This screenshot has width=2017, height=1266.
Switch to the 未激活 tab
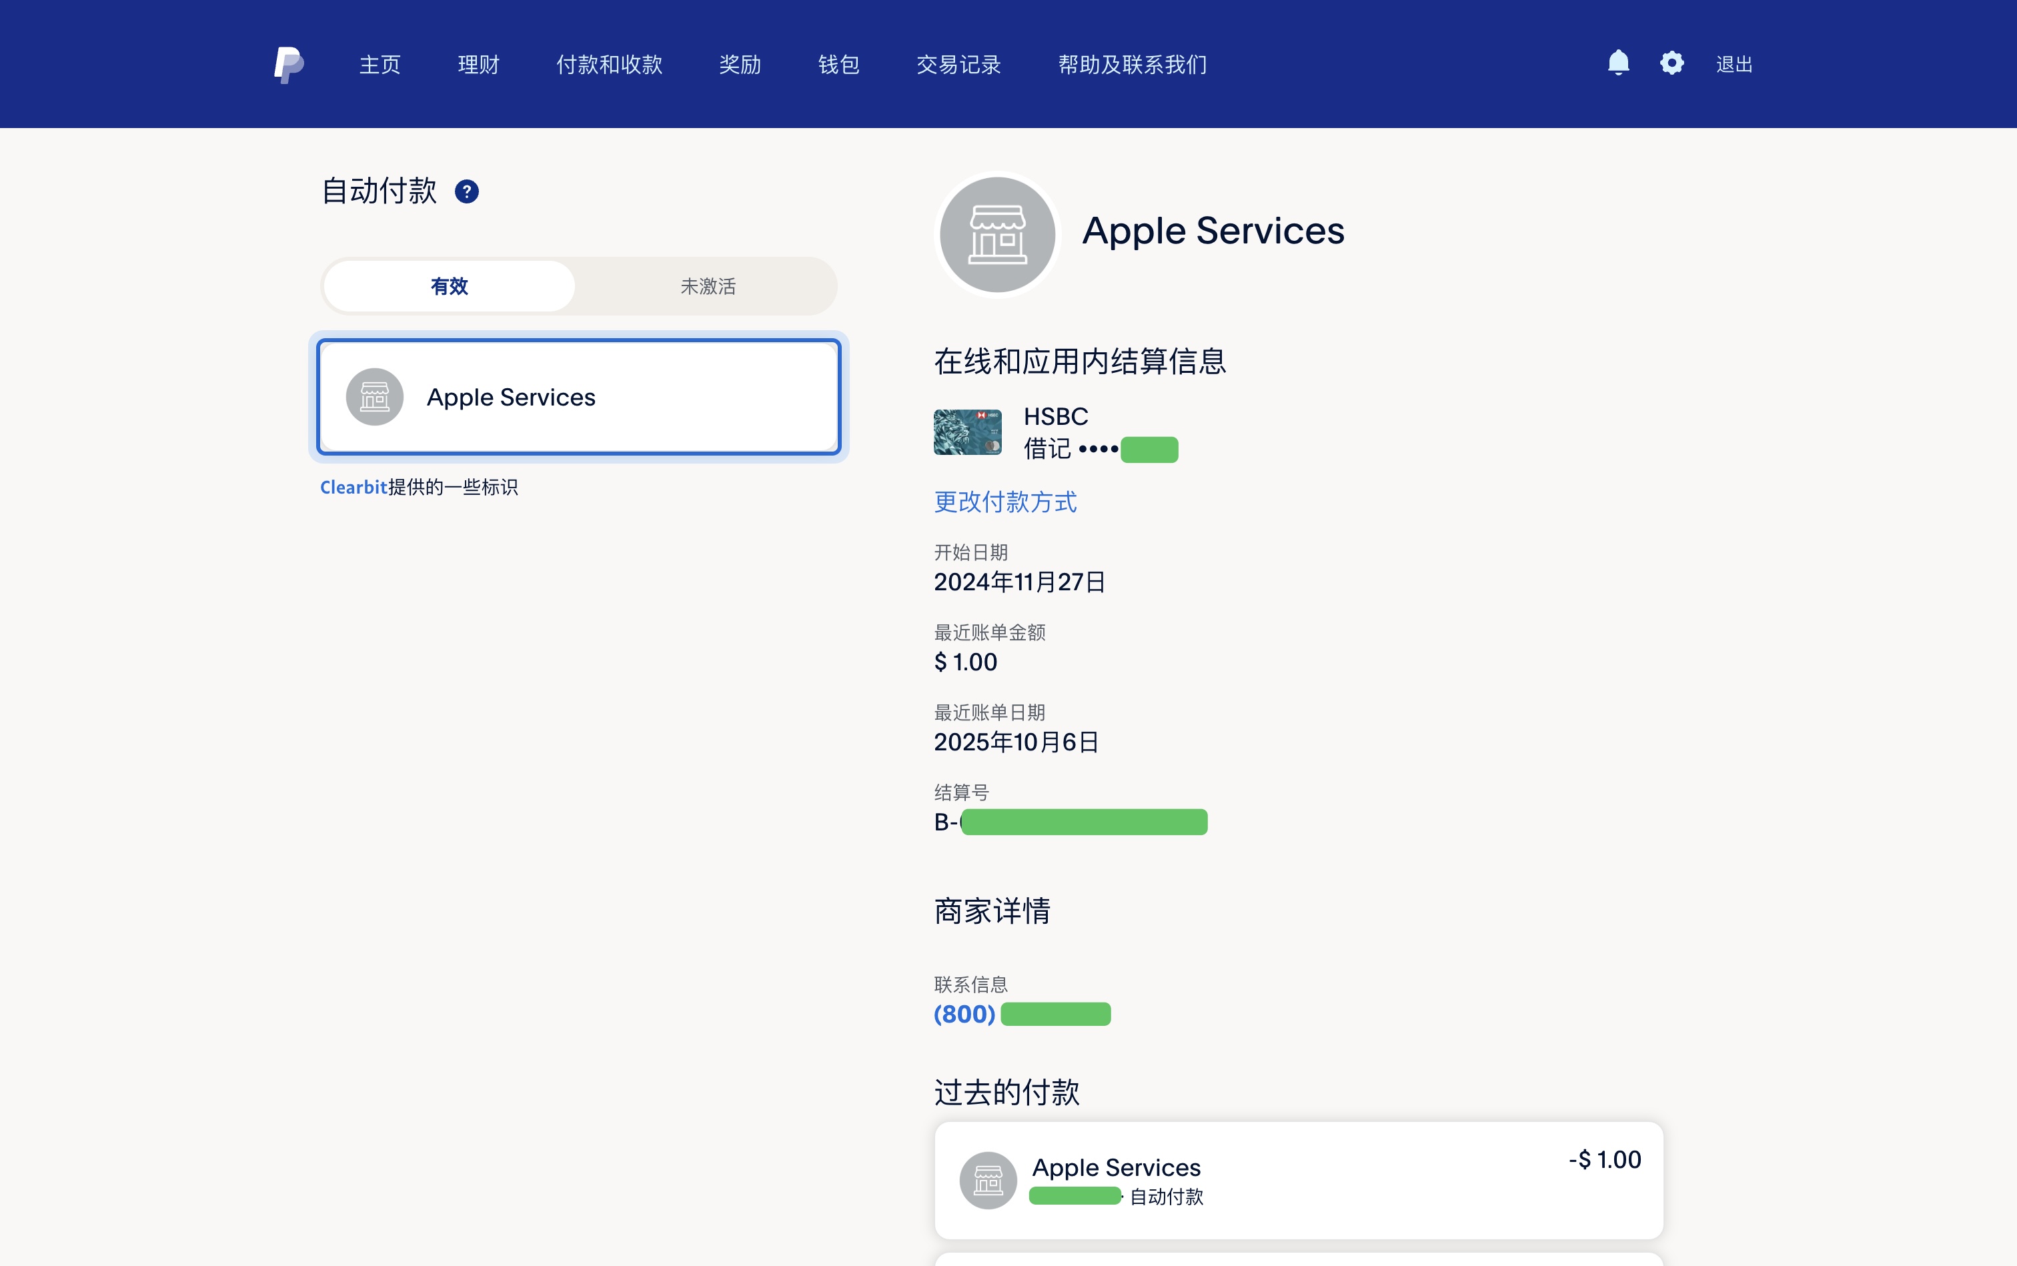tap(708, 286)
